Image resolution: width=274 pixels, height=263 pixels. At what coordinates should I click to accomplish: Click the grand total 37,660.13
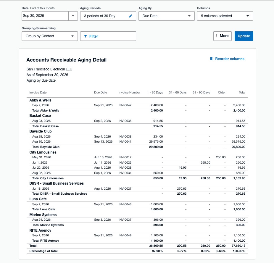238,246
